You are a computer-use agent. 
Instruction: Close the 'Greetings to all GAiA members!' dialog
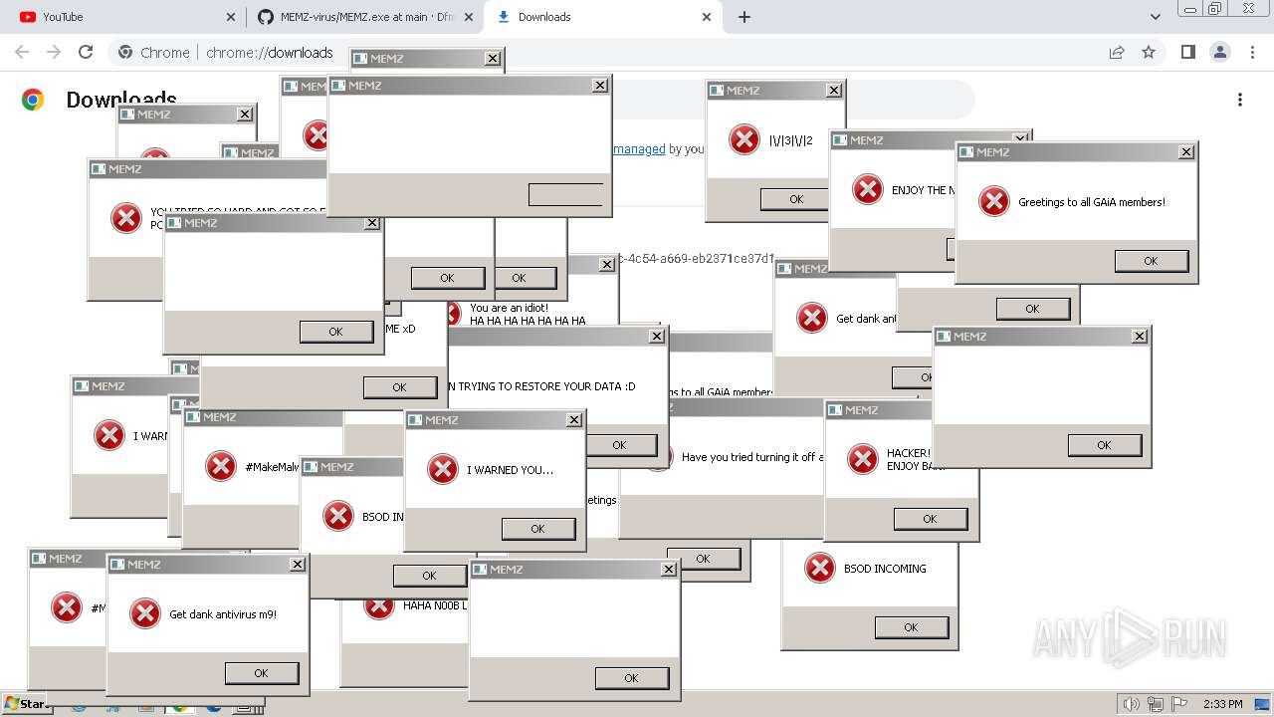1185,152
